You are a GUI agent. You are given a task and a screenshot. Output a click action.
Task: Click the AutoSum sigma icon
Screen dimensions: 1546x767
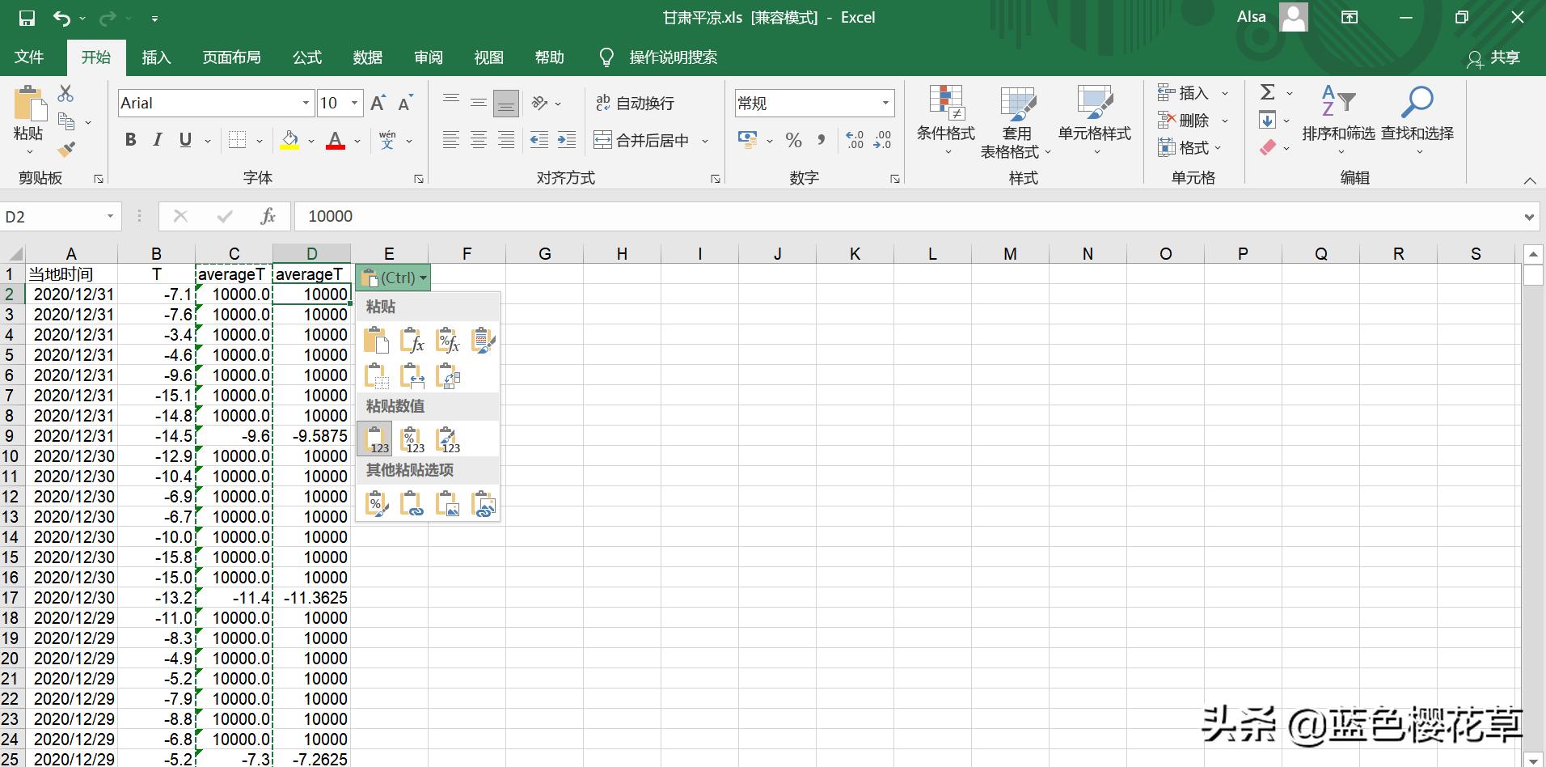point(1266,91)
